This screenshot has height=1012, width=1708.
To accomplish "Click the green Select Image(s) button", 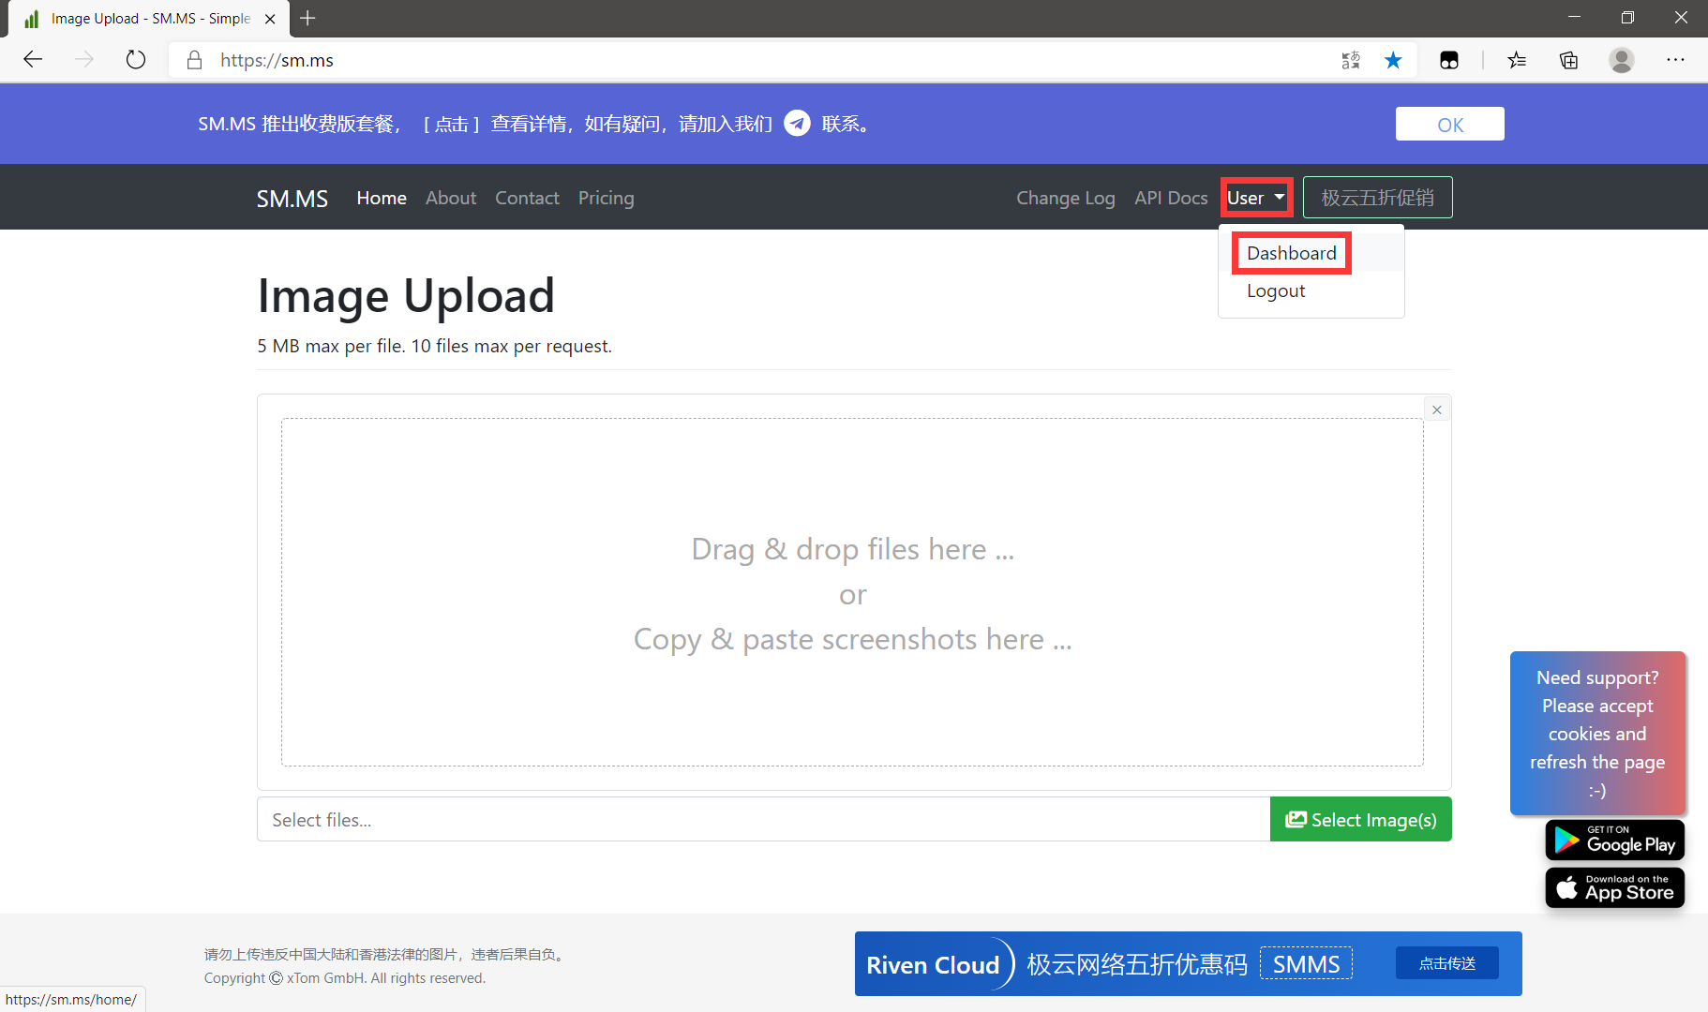I will (1360, 820).
